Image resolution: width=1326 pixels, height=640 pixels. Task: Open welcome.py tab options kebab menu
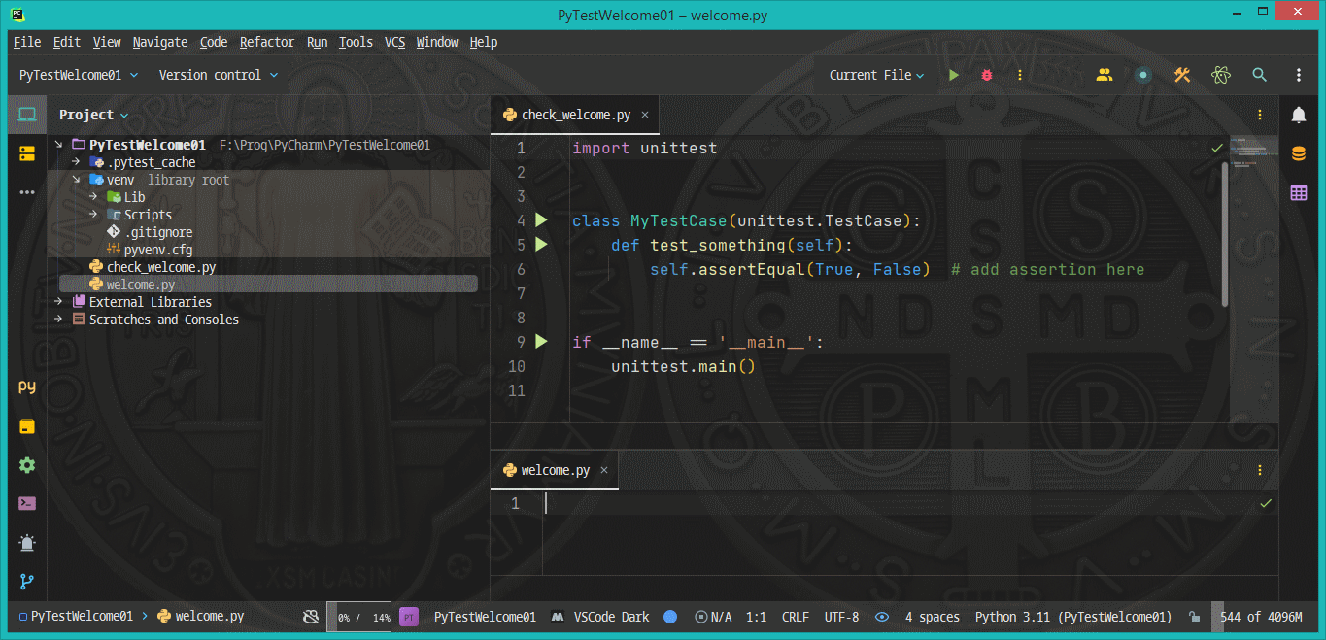(1260, 470)
